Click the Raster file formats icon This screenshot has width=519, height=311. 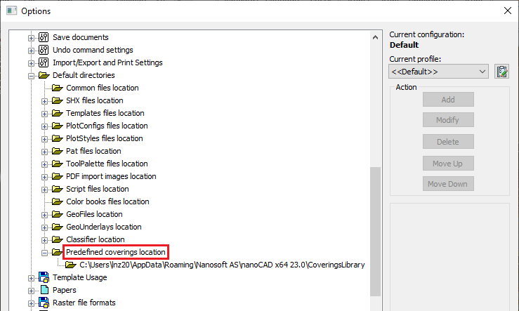44,303
